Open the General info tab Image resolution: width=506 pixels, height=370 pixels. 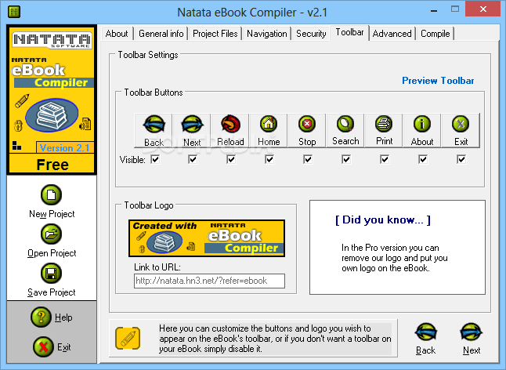(161, 34)
